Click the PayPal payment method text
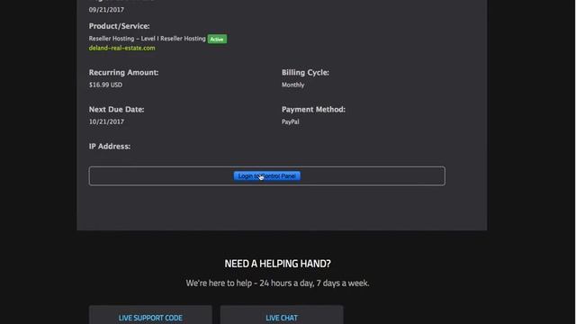 click(x=290, y=121)
